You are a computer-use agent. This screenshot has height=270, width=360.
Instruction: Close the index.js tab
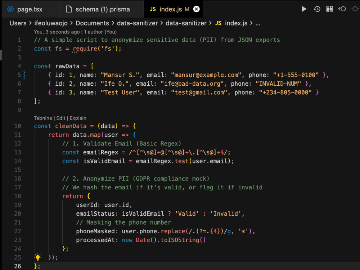[196, 9]
